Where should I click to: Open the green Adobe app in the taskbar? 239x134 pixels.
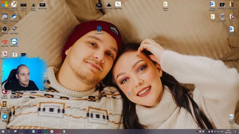(46, 131)
